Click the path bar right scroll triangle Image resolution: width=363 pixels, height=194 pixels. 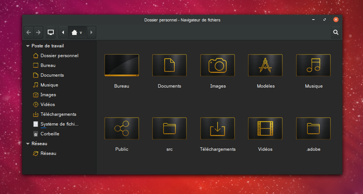point(91,32)
